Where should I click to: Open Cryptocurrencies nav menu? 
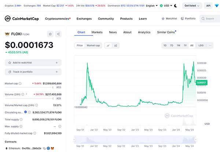(58, 19)
